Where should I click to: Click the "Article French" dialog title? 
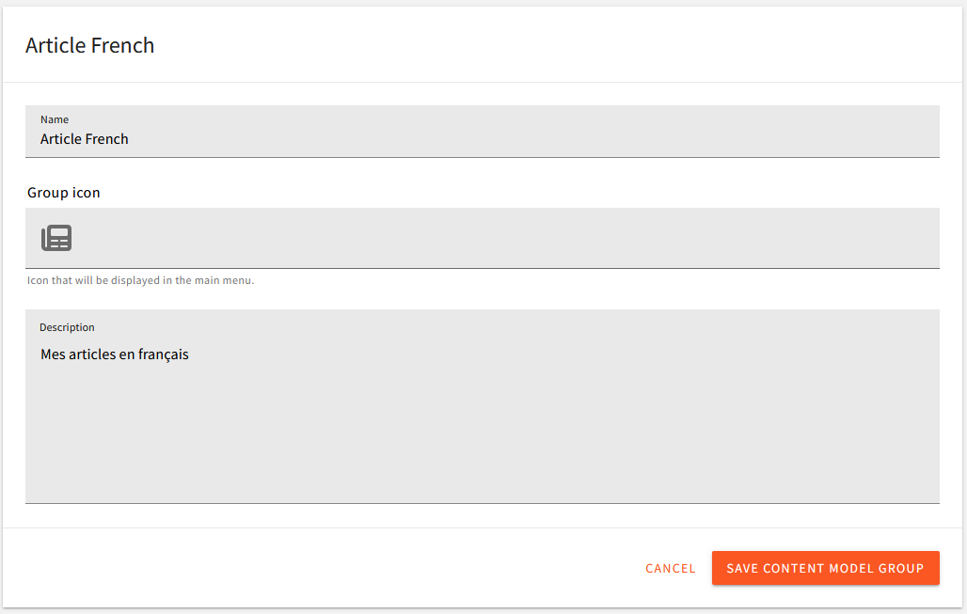point(89,45)
